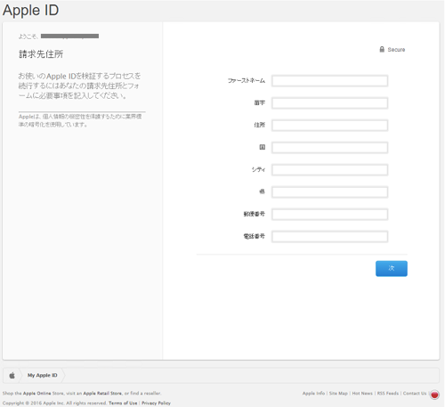This screenshot has height=407, width=445.
Task: Click the blue 次 next button
Action: (392, 268)
